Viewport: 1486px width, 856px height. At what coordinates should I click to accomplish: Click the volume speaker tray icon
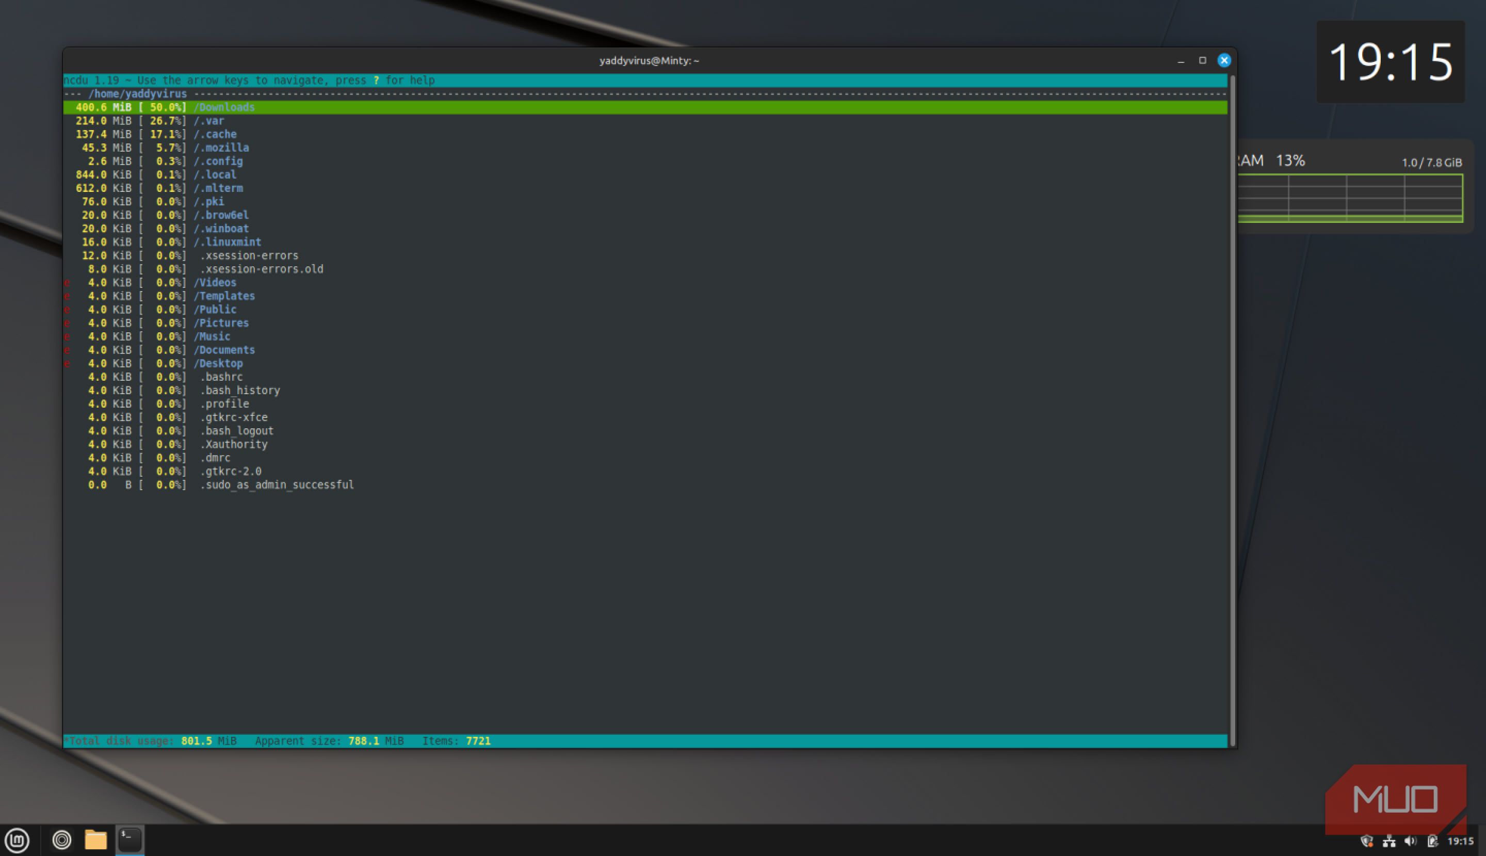1410,842
